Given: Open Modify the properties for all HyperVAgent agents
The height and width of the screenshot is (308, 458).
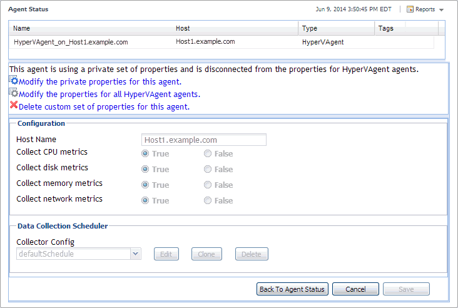Looking at the screenshot, I should click(109, 95).
